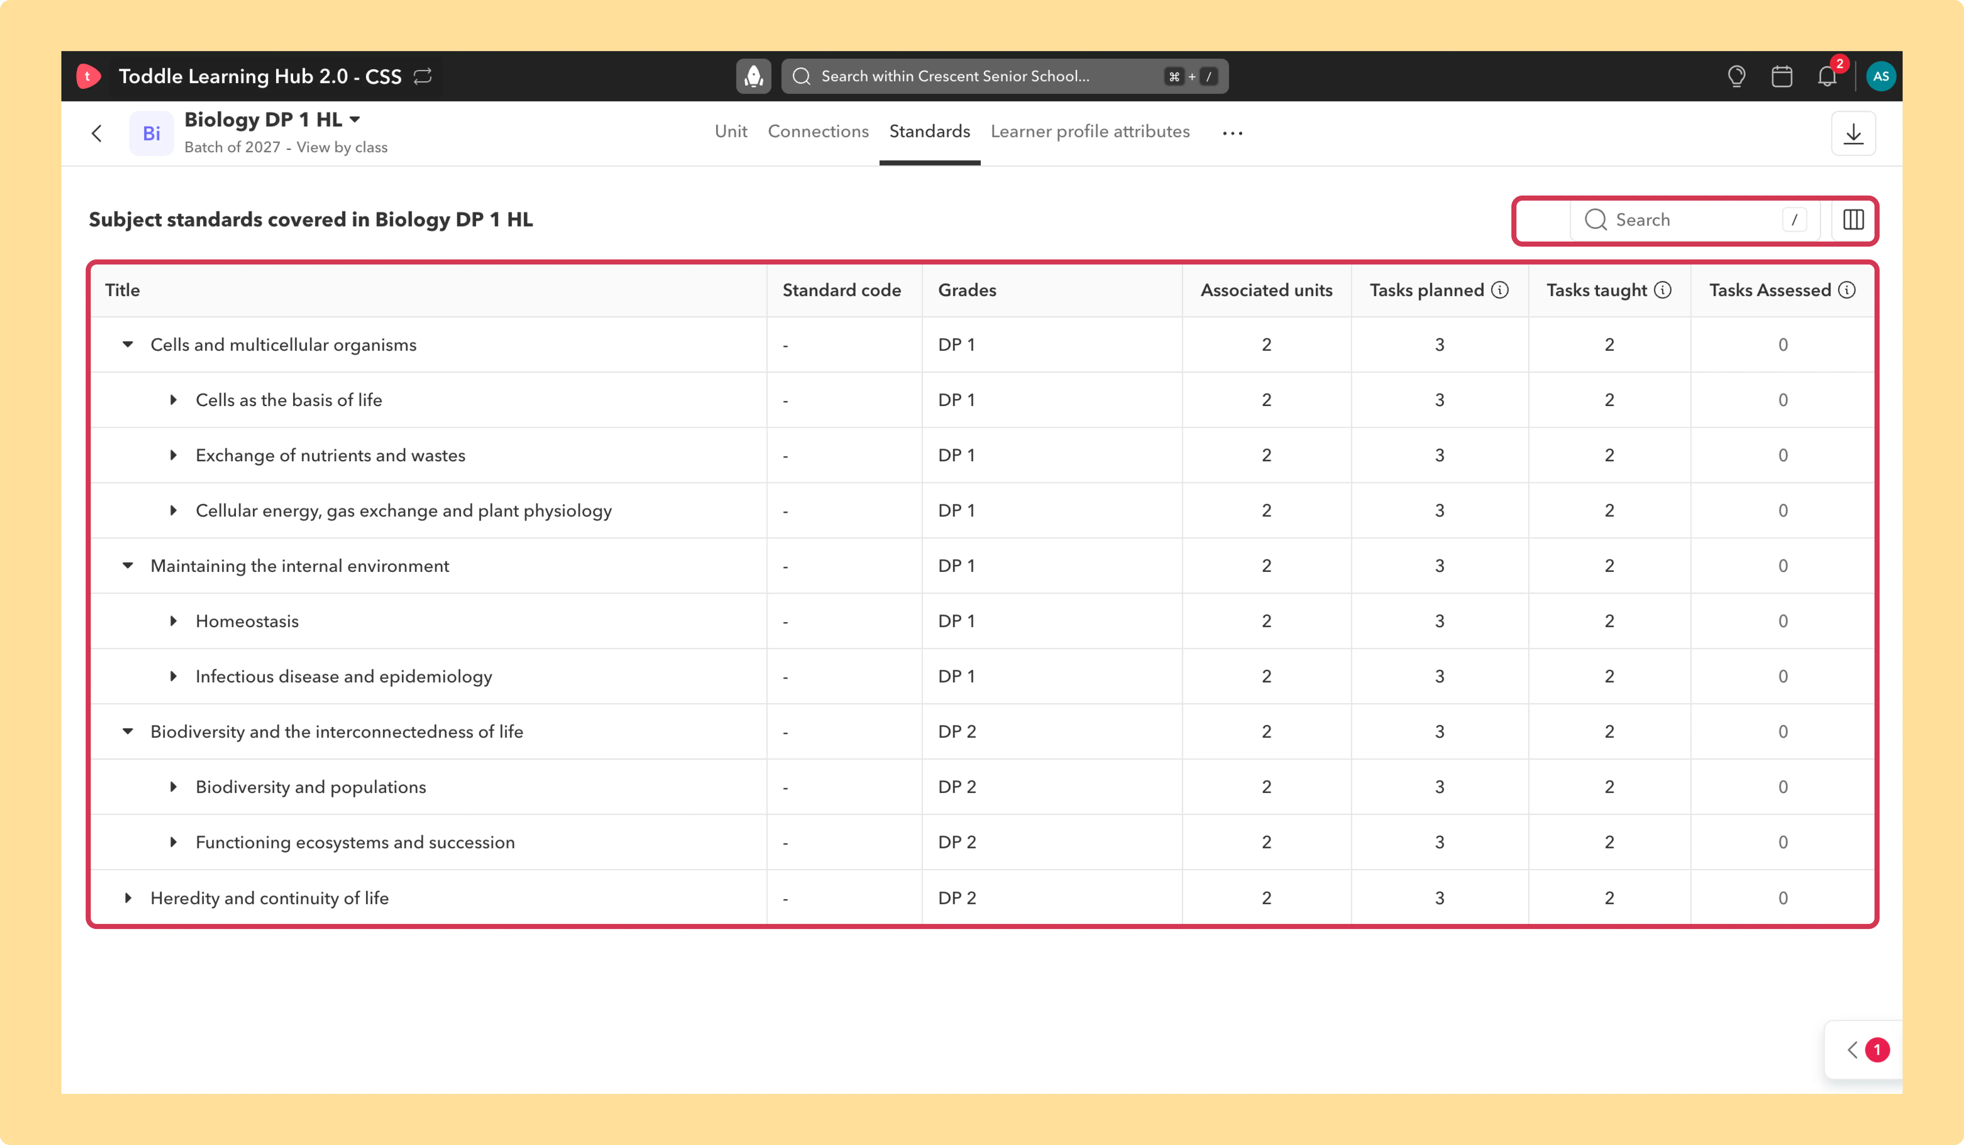Expand Cells as the basis of life
1964x1145 pixels.
point(173,400)
